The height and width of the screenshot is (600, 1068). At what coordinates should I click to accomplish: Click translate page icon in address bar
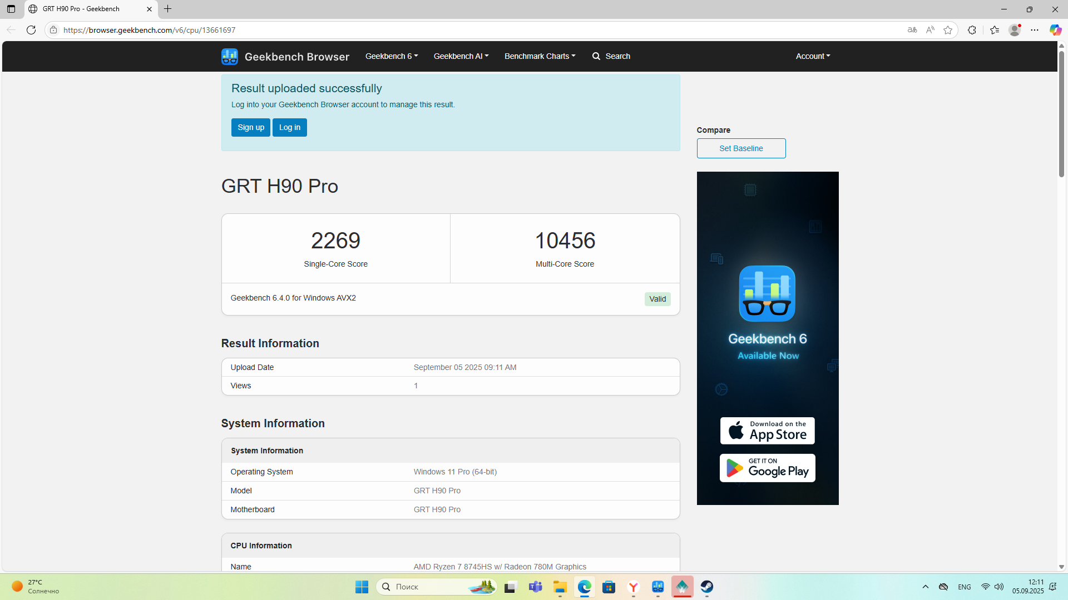[x=912, y=30]
